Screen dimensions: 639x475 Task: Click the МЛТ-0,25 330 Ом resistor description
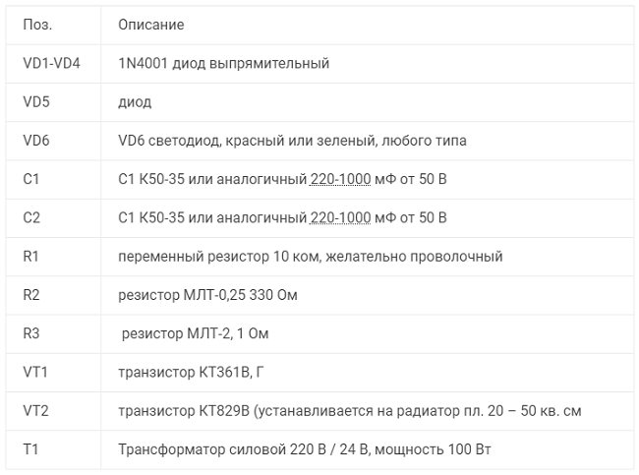(x=206, y=295)
